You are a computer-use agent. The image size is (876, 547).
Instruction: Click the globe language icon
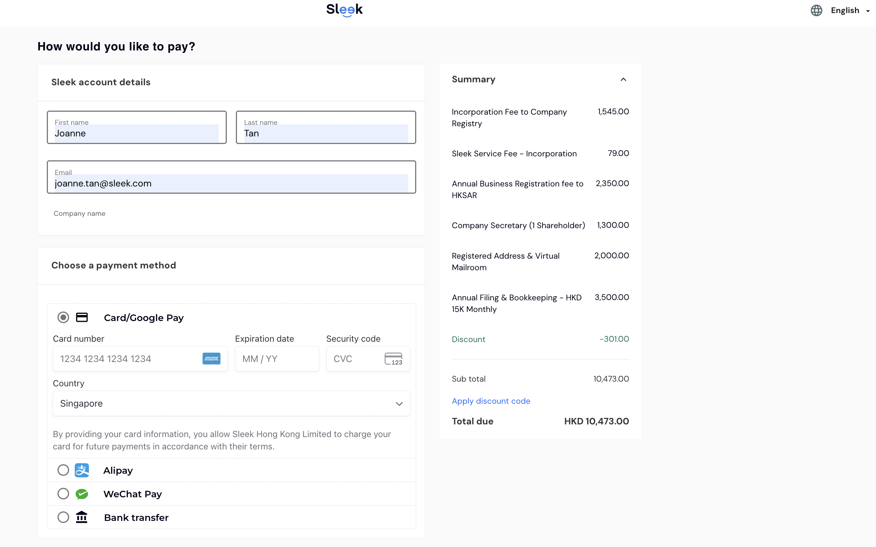[x=816, y=11]
